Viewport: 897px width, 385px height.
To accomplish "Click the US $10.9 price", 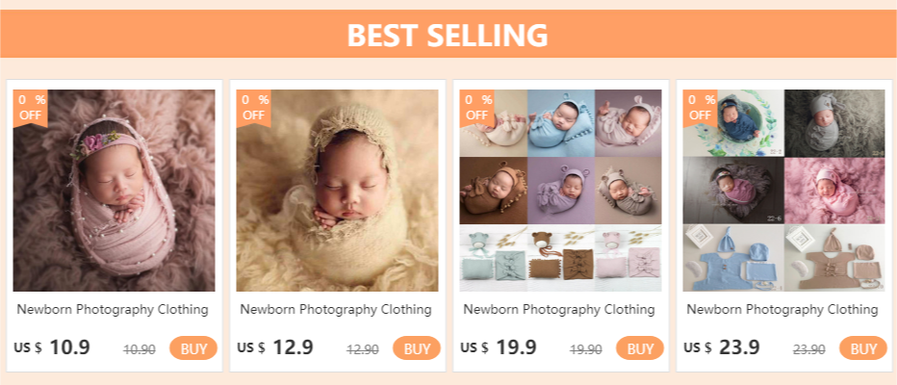I will 53,347.
